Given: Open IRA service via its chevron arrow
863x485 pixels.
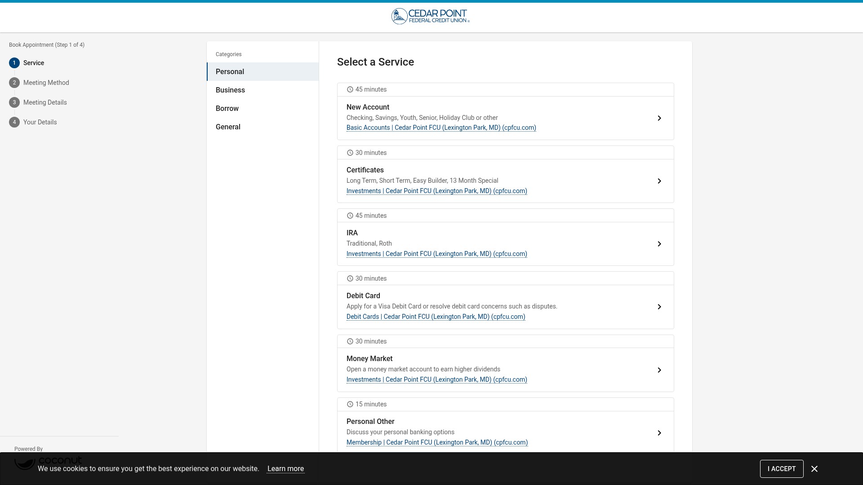Looking at the screenshot, I should [x=659, y=244].
